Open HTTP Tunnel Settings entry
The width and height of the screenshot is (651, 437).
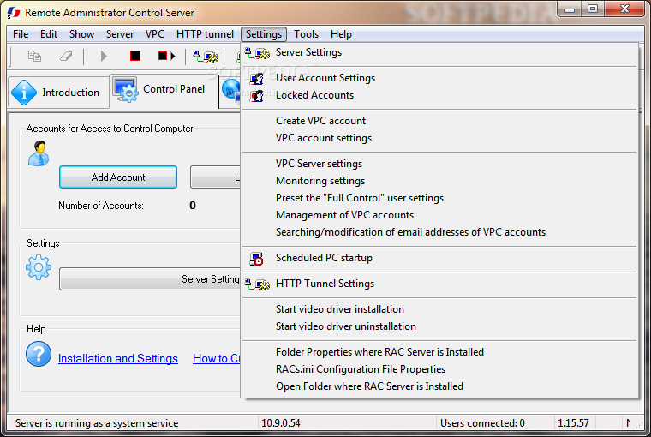pyautogui.click(x=439, y=284)
